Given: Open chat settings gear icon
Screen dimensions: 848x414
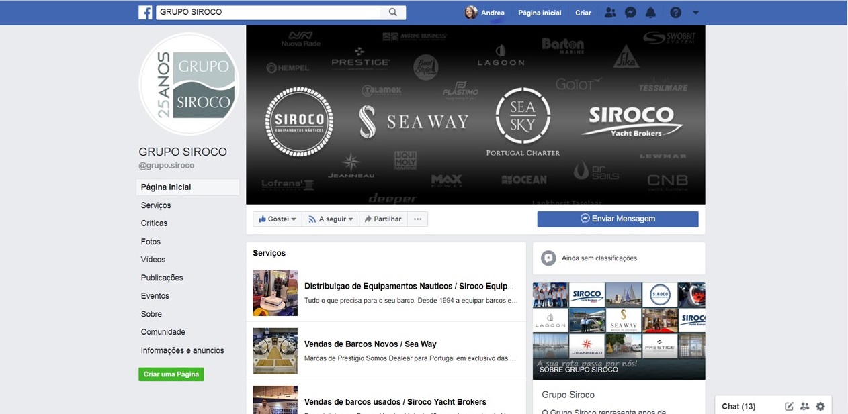Looking at the screenshot, I should (x=820, y=406).
